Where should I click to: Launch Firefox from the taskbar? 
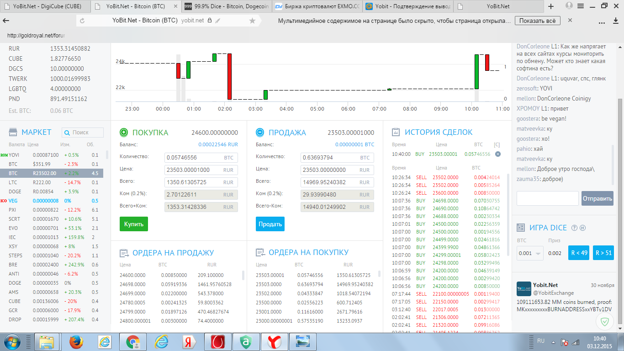click(76, 342)
